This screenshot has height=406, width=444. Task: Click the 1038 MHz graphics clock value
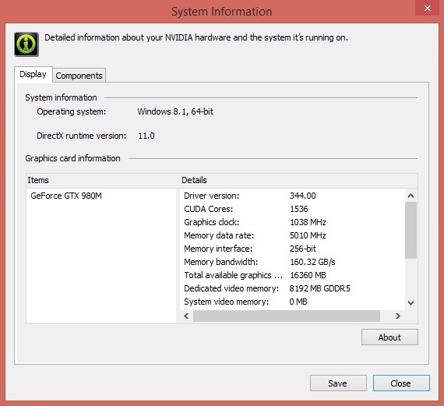pos(308,222)
